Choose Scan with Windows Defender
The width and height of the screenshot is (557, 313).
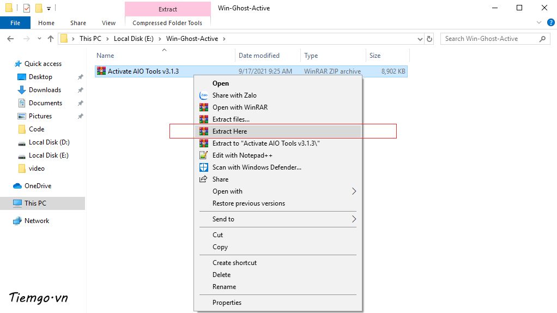click(x=256, y=167)
